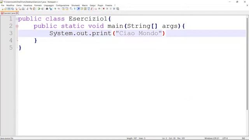
Task: Open the ? help menu
Action: coord(115,5)
